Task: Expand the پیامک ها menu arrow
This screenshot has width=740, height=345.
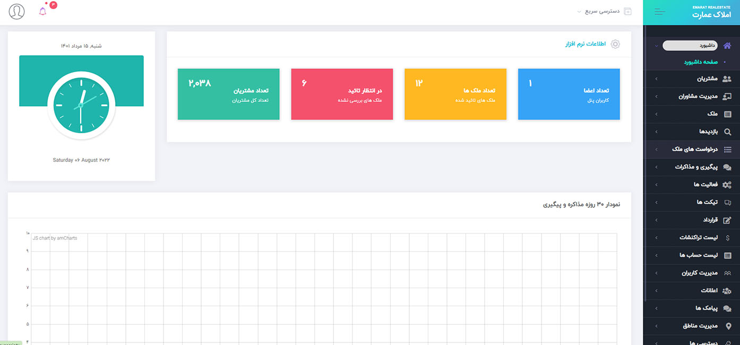Action: [x=656, y=308]
